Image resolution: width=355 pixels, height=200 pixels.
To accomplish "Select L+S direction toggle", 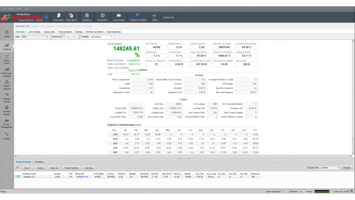I will click(x=63, y=37).
